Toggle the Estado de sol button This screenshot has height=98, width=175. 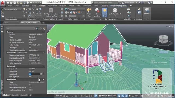pos(105,12)
